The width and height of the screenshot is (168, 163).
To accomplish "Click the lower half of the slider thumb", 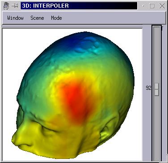I will 156,93.
